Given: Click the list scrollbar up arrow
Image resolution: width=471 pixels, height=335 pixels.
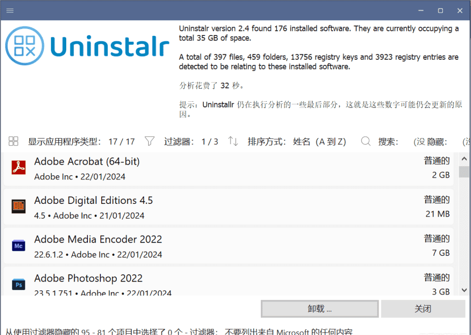Looking at the screenshot, I should click(x=464, y=159).
